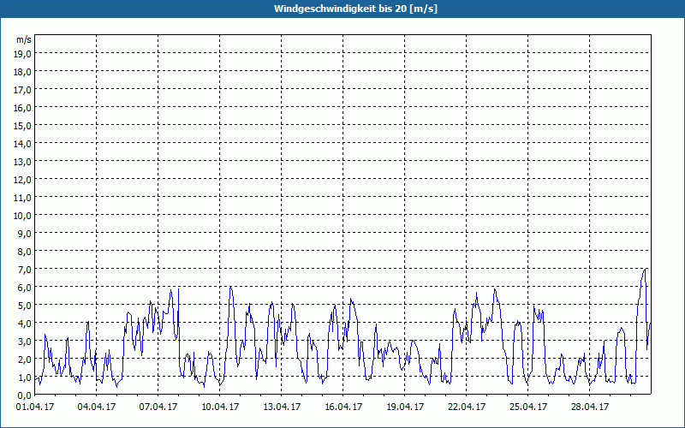Viewport: 685px width, 428px height.
Task: Click the 13.04.17 date label
Action: (282, 407)
